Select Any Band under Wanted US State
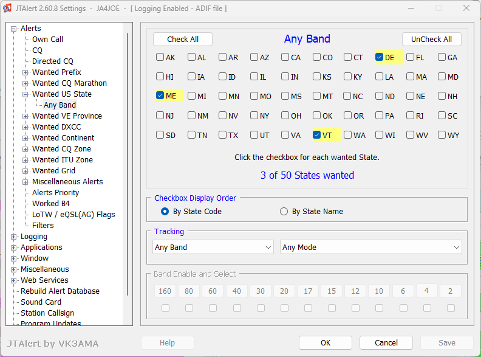The image size is (481, 357). pos(60,105)
